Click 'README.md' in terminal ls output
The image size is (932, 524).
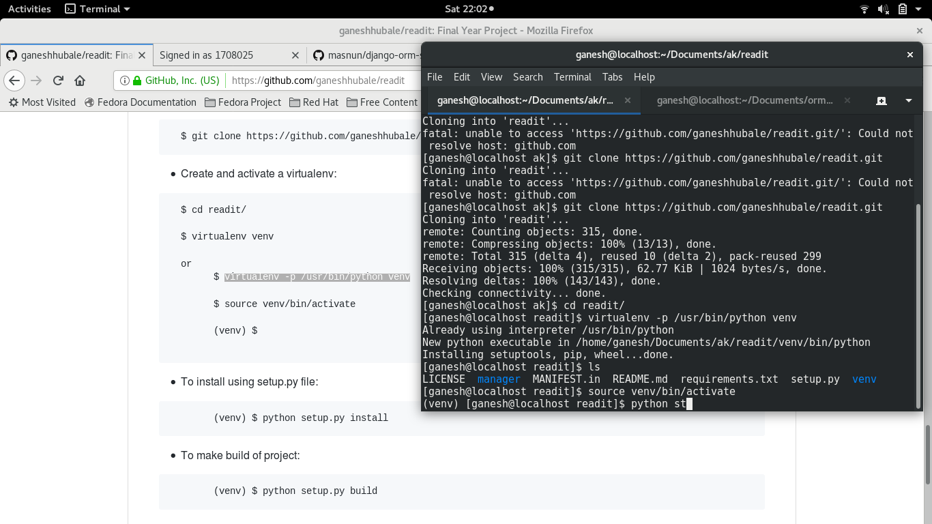640,379
